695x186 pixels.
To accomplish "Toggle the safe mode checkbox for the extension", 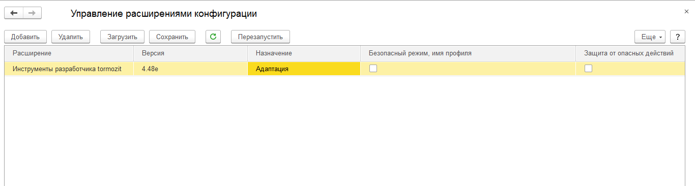I will 373,69.
